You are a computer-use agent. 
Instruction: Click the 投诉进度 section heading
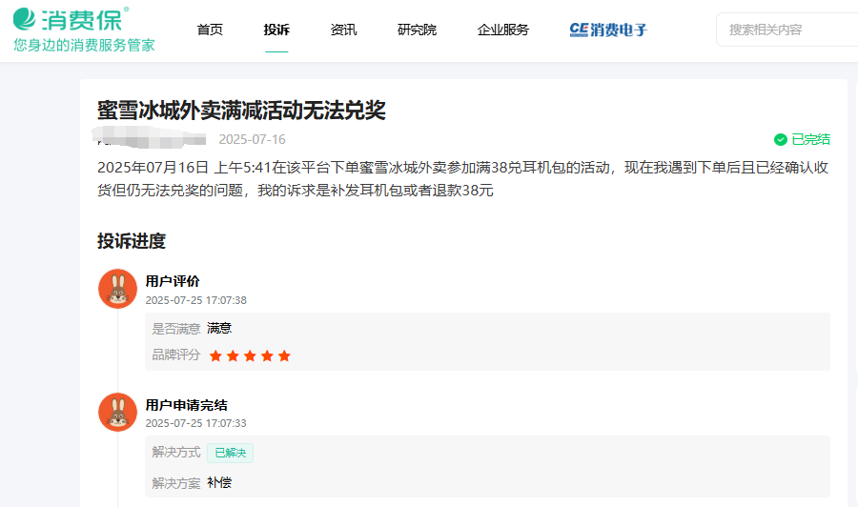132,241
